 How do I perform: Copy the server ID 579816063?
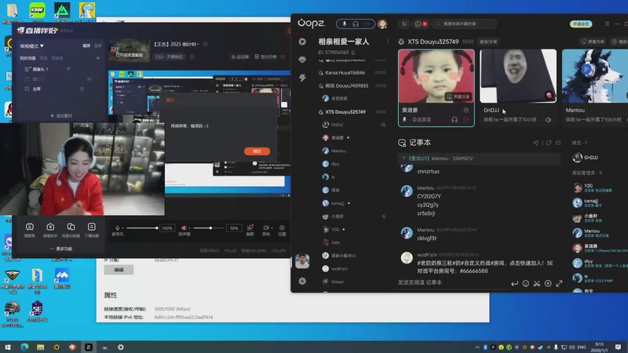point(353,53)
